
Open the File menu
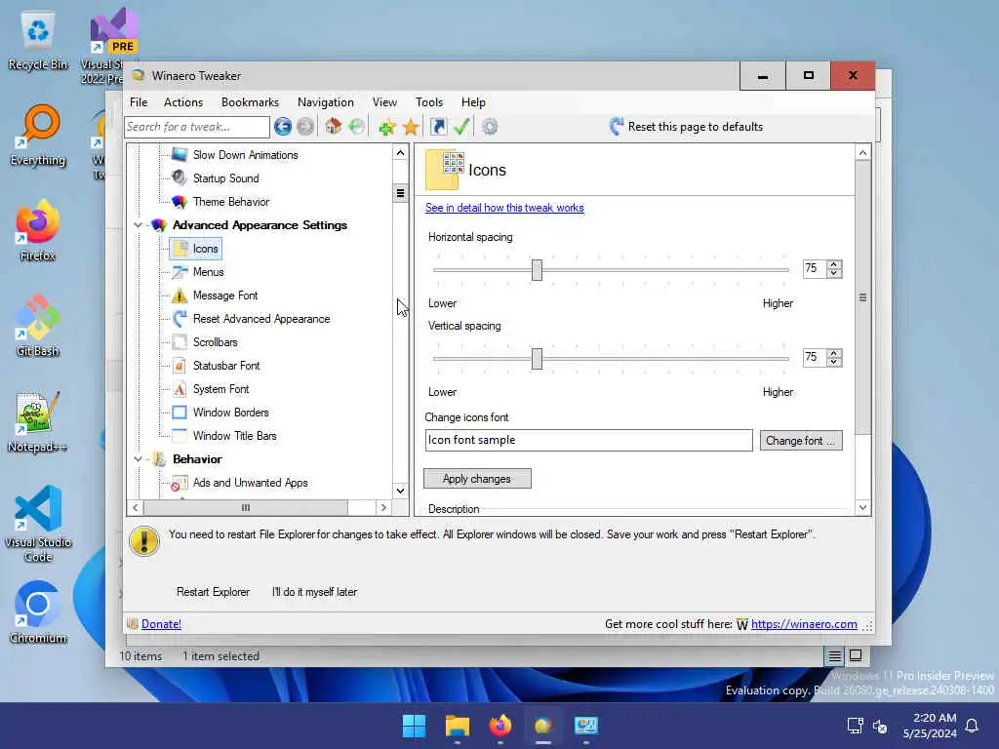(x=139, y=101)
